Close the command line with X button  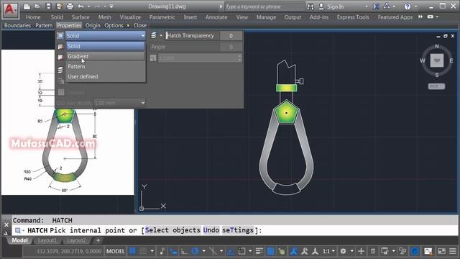click(6, 225)
